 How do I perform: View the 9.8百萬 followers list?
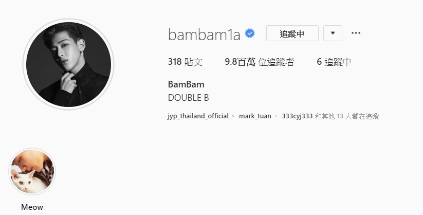(x=259, y=62)
